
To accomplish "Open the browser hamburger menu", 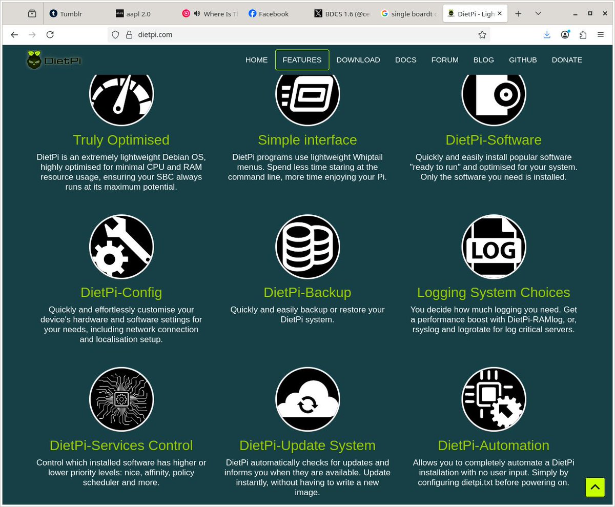I will click(601, 34).
